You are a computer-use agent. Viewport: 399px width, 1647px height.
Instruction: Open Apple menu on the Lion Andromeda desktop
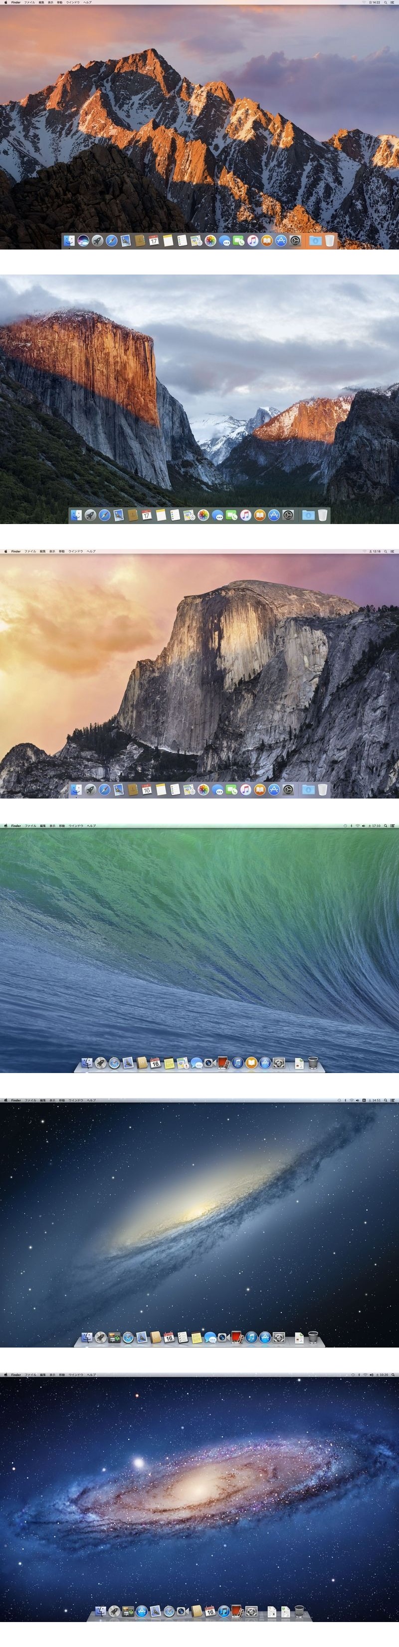click(5, 1374)
